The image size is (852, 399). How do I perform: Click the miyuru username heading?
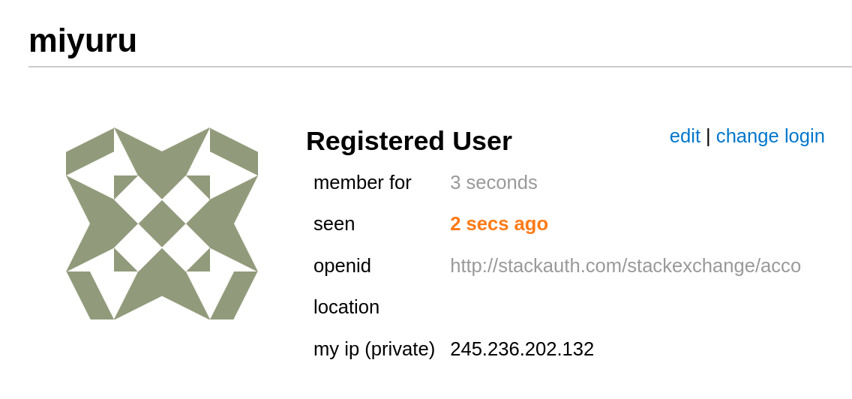click(x=82, y=40)
